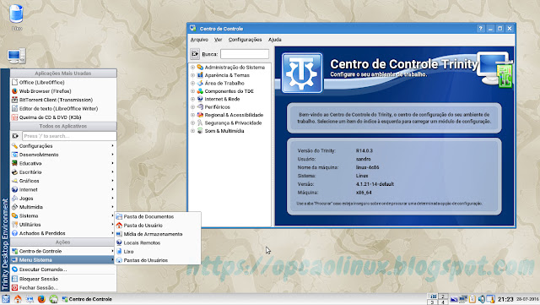Switch to virtual desktop 2

443,297
